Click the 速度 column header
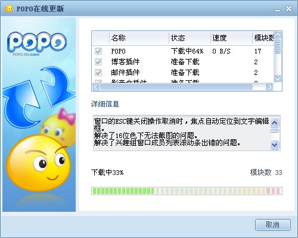298x238 pixels. click(x=231, y=38)
